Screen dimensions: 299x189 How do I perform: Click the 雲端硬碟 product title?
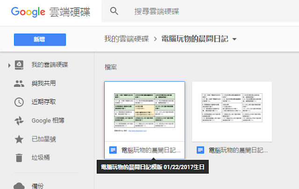point(70,12)
